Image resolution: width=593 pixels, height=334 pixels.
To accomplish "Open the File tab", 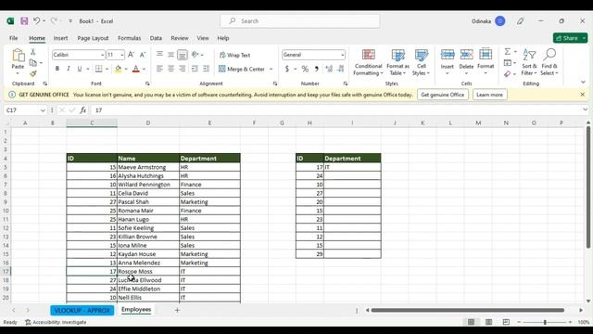I will (14, 38).
